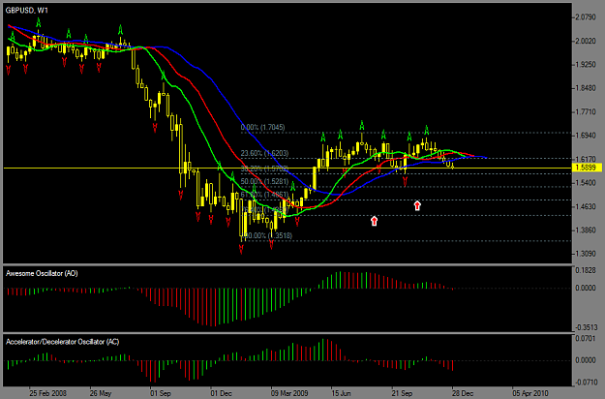
Task: Click the 1.9250 price scale value
Action: tap(586, 65)
